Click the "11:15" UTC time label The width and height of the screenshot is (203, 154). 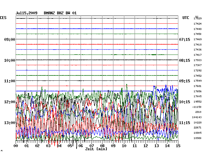click(x=185, y=123)
